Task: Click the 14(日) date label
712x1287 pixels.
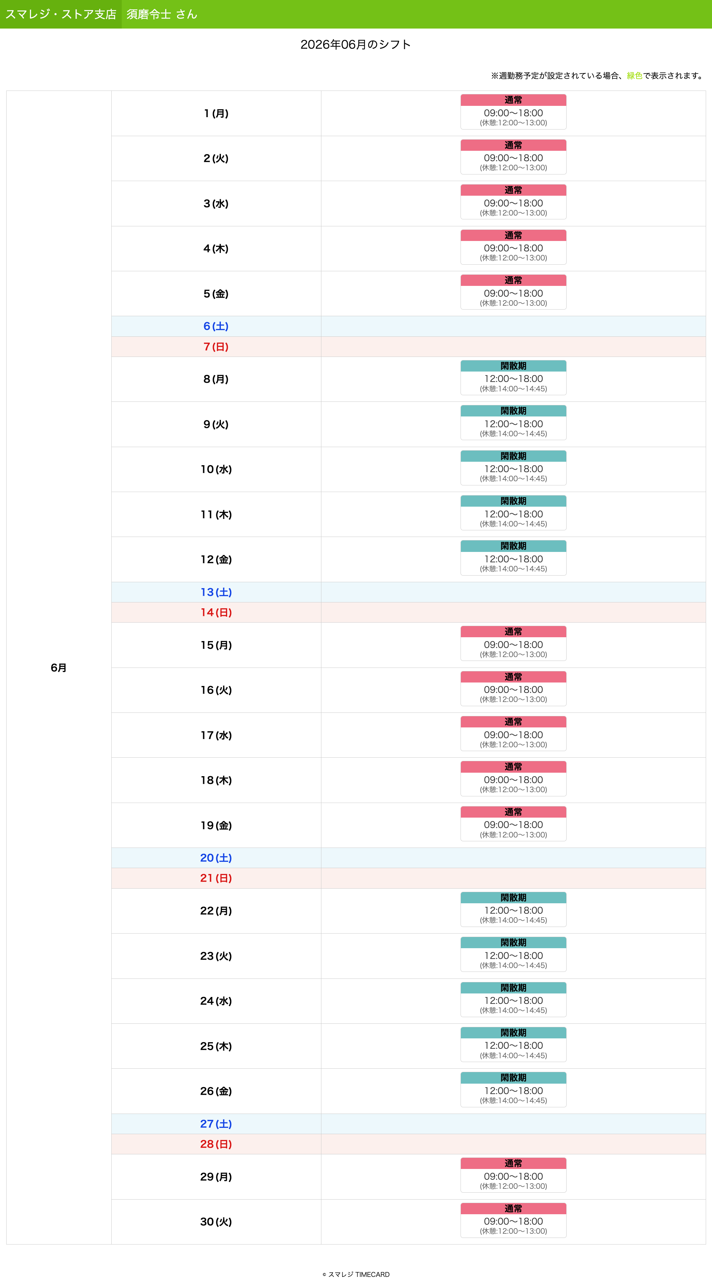Action: [x=216, y=613]
